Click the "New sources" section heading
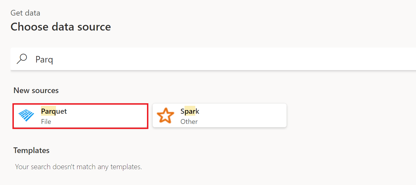416x185 pixels. pyautogui.click(x=36, y=91)
